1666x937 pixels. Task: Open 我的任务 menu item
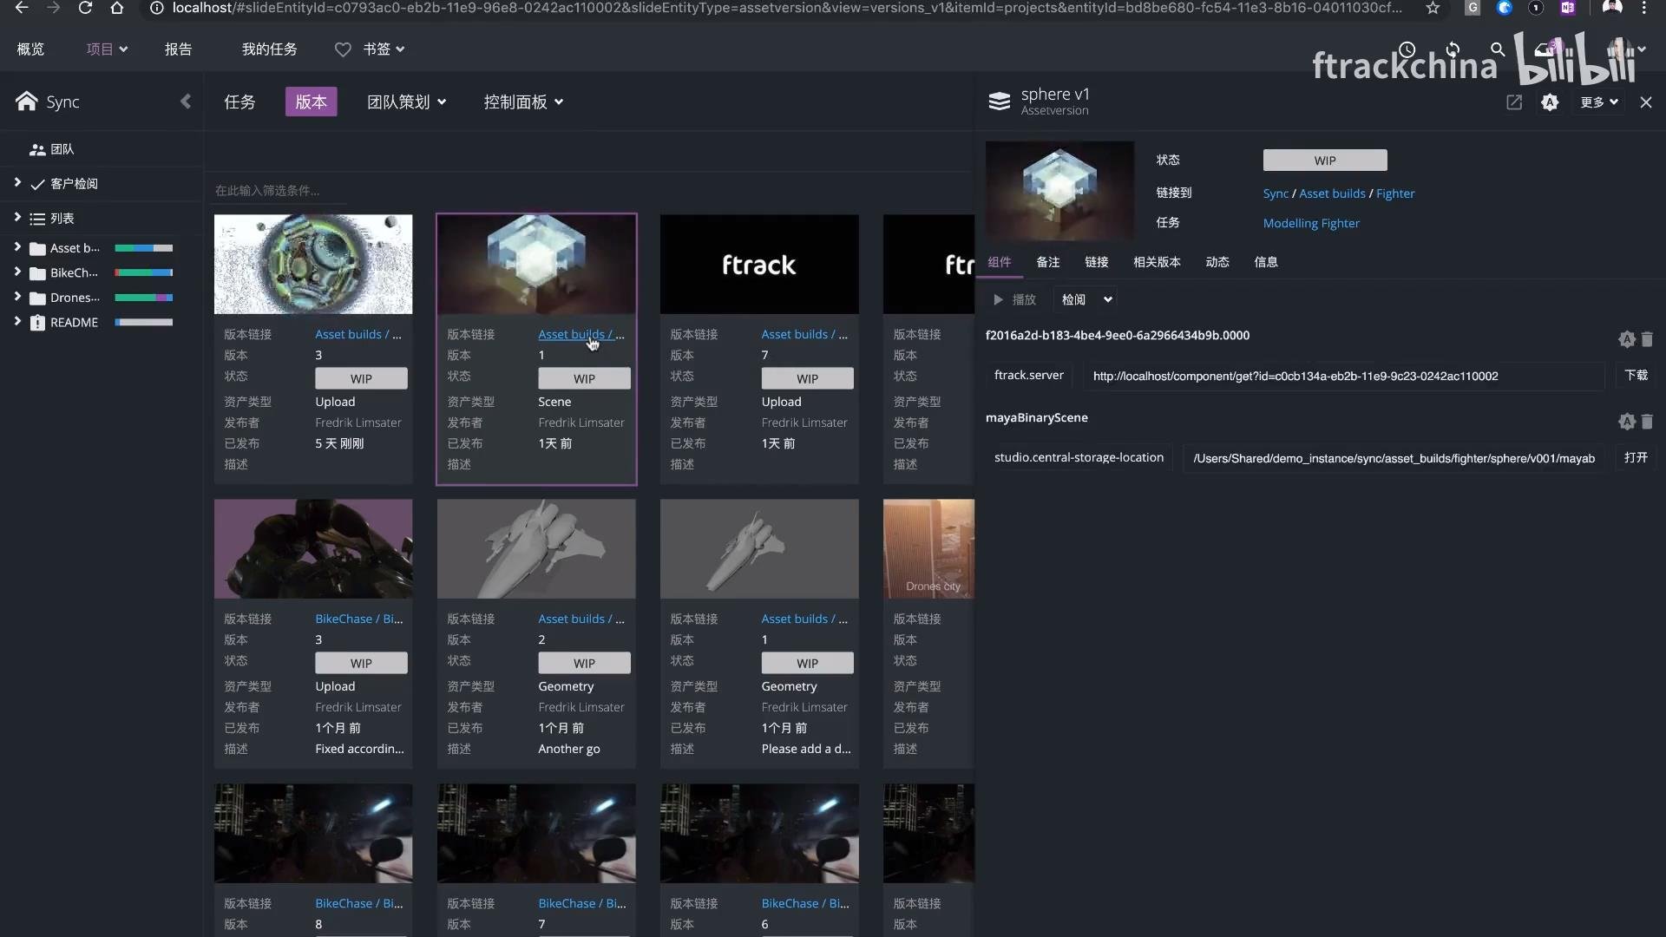(x=269, y=49)
